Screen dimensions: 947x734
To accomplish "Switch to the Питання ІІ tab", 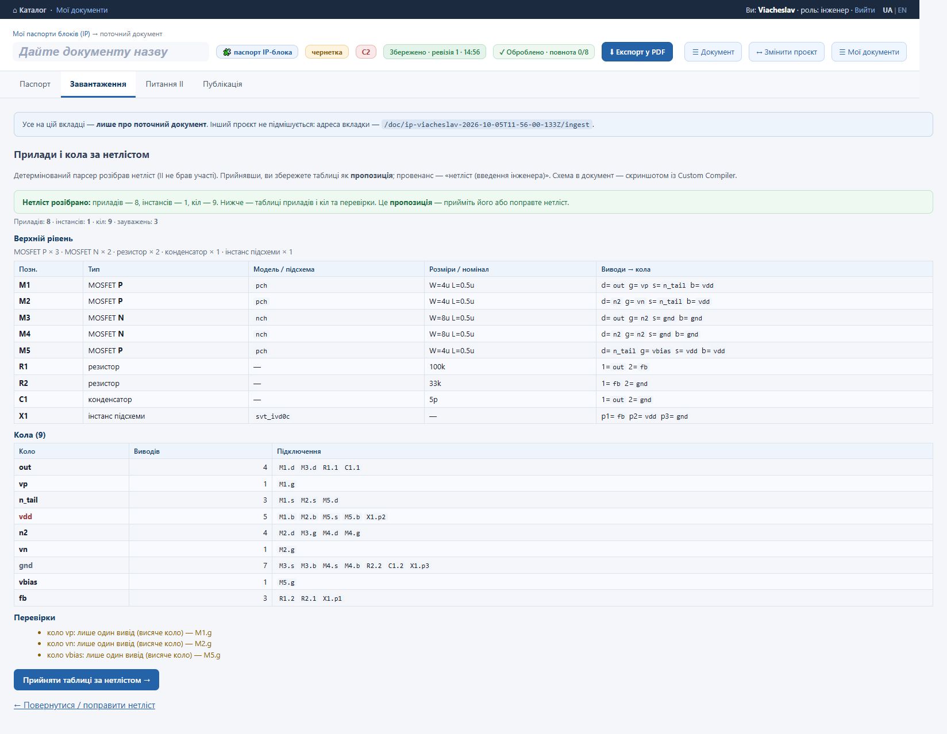I will click(x=164, y=84).
